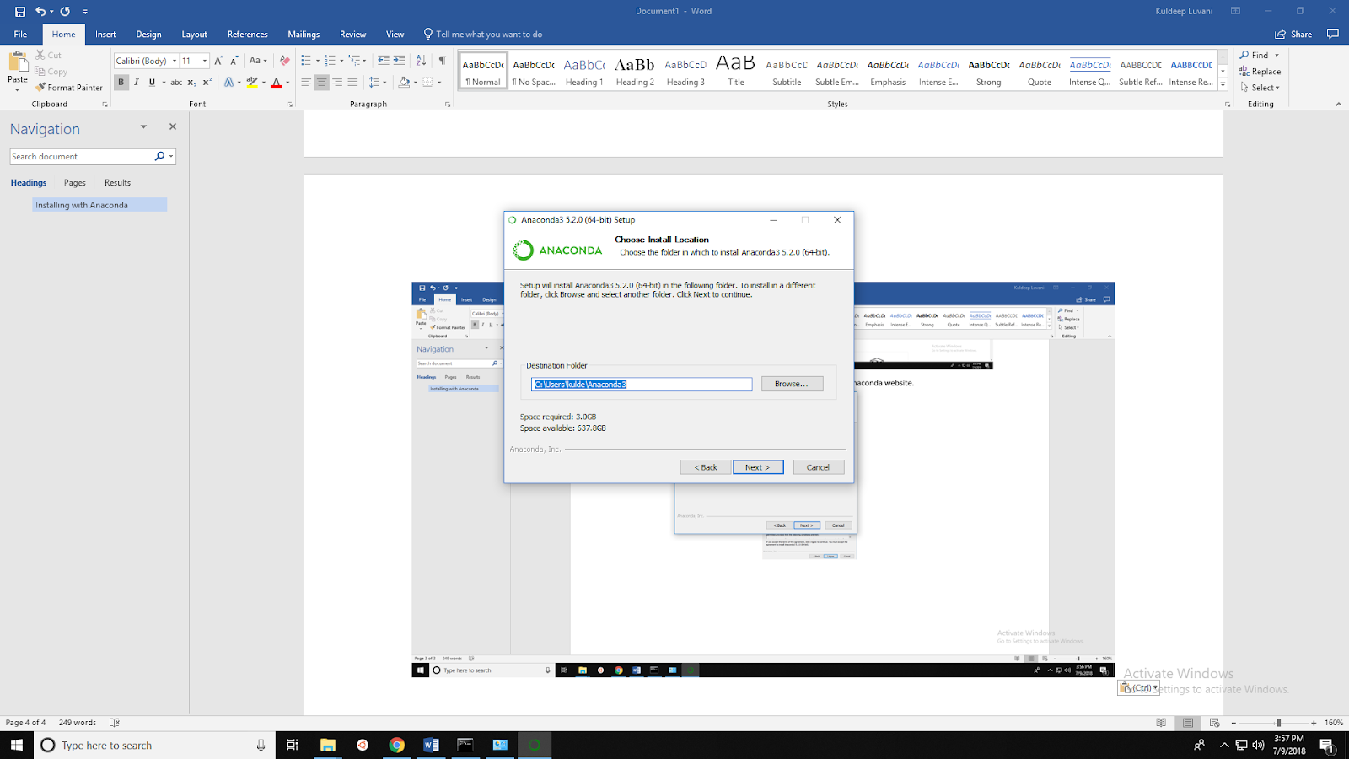Share the document
1349x759 pixels.
pos(1293,35)
